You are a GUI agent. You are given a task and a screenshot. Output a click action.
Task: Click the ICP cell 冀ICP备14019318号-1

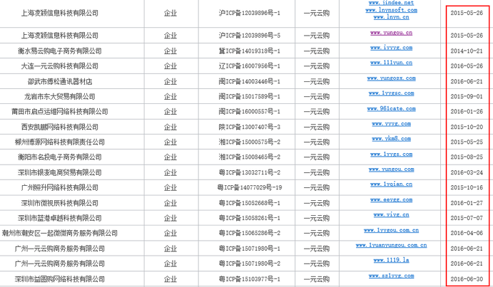pos(249,51)
